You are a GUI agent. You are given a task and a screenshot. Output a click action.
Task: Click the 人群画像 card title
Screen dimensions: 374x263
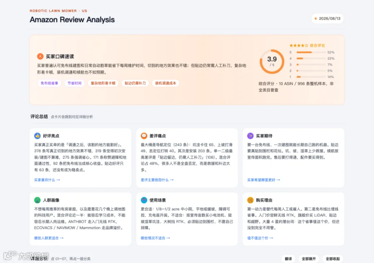(51, 200)
